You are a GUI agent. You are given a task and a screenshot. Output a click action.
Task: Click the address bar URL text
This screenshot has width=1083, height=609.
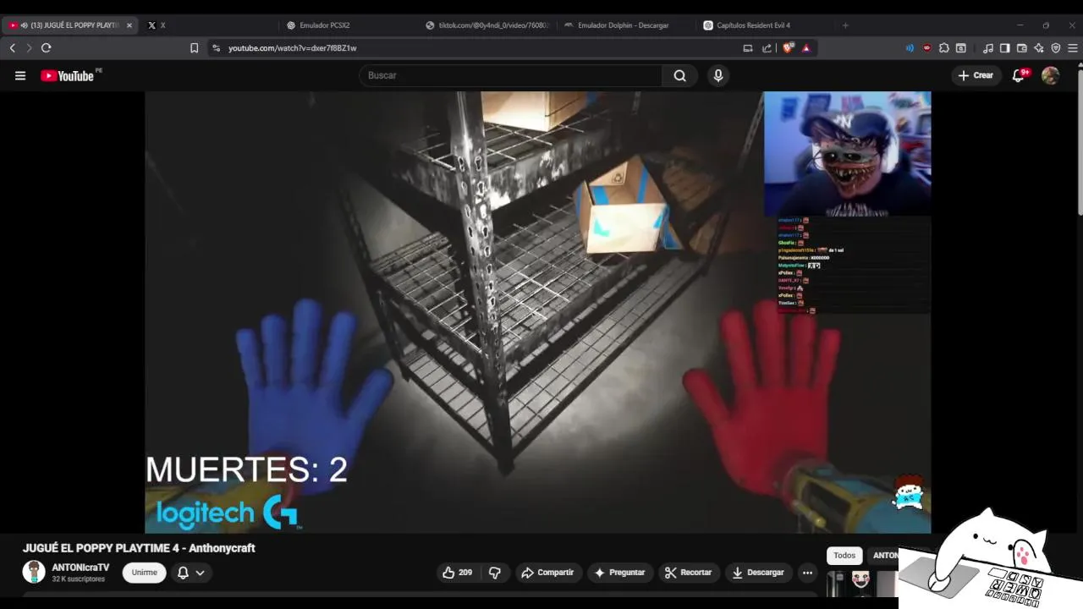tap(293, 48)
